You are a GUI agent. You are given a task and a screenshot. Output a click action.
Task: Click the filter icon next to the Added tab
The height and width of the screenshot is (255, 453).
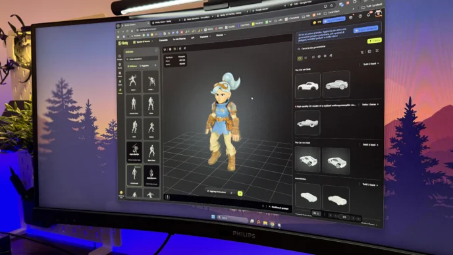[155, 65]
